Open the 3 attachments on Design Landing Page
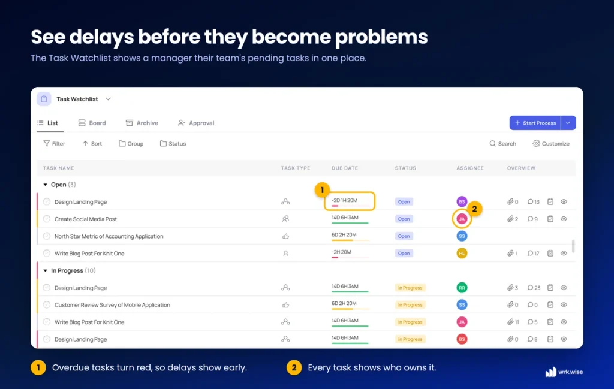Viewport: 614px width, 389px height. tap(513, 288)
